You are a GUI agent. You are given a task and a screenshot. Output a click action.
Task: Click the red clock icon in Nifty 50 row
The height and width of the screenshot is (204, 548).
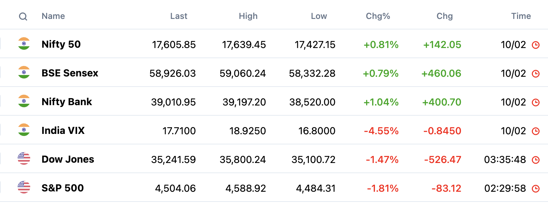535,45
